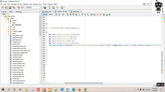Click the New File toolbar icon
The image size is (165, 92).
3,7
